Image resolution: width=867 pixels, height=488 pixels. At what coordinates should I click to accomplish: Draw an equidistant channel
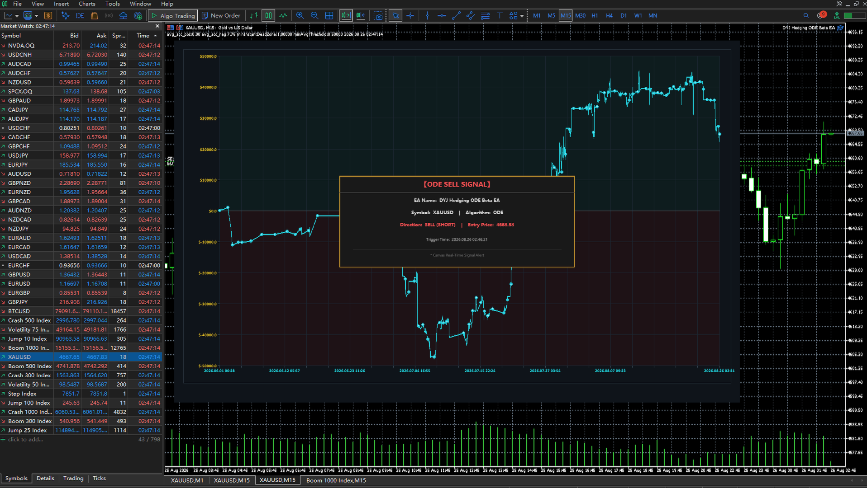coord(471,15)
